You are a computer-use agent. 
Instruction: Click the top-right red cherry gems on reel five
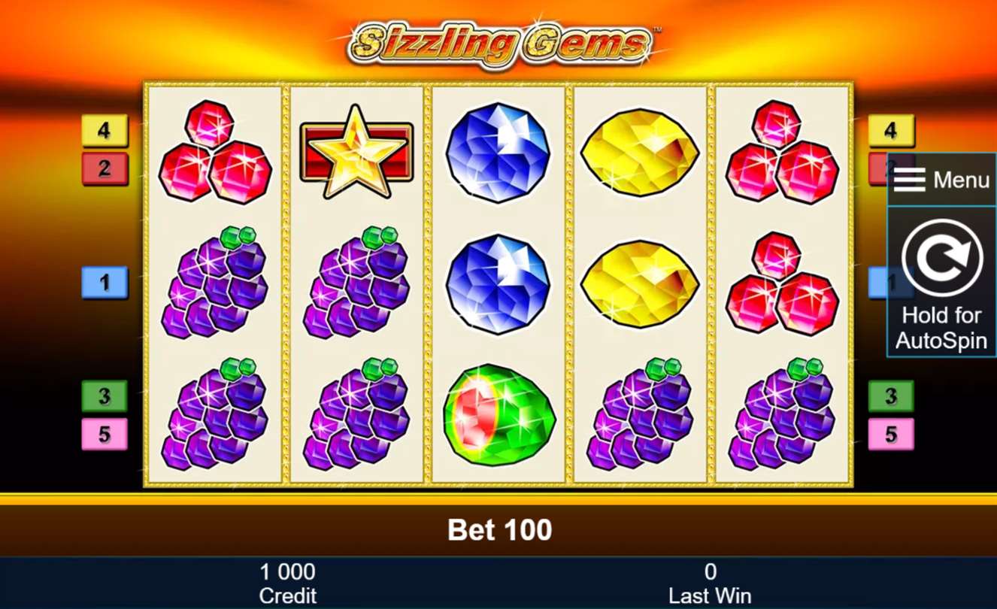coord(782,153)
